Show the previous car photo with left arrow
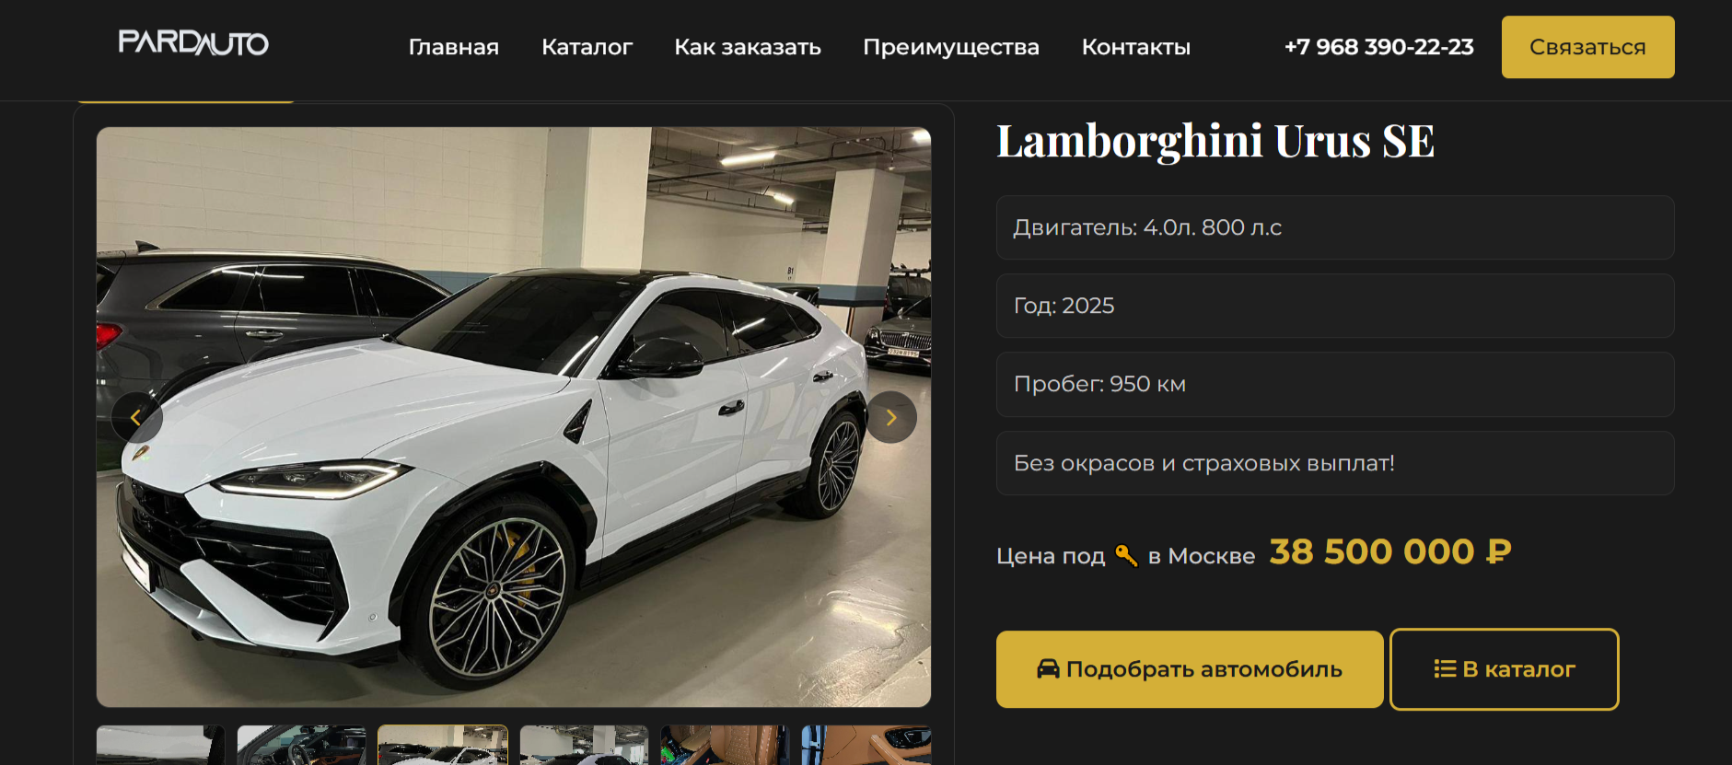Viewport: 1732px width, 765px height. tap(136, 418)
